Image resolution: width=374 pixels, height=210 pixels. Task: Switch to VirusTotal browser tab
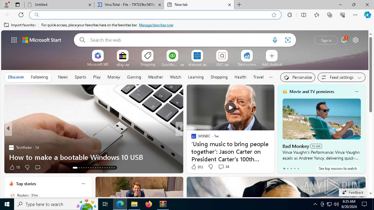tap(129, 5)
